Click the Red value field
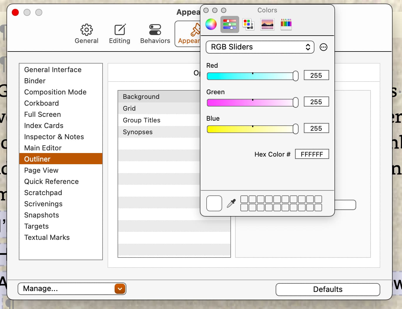The width and height of the screenshot is (402, 309). tap(316, 75)
